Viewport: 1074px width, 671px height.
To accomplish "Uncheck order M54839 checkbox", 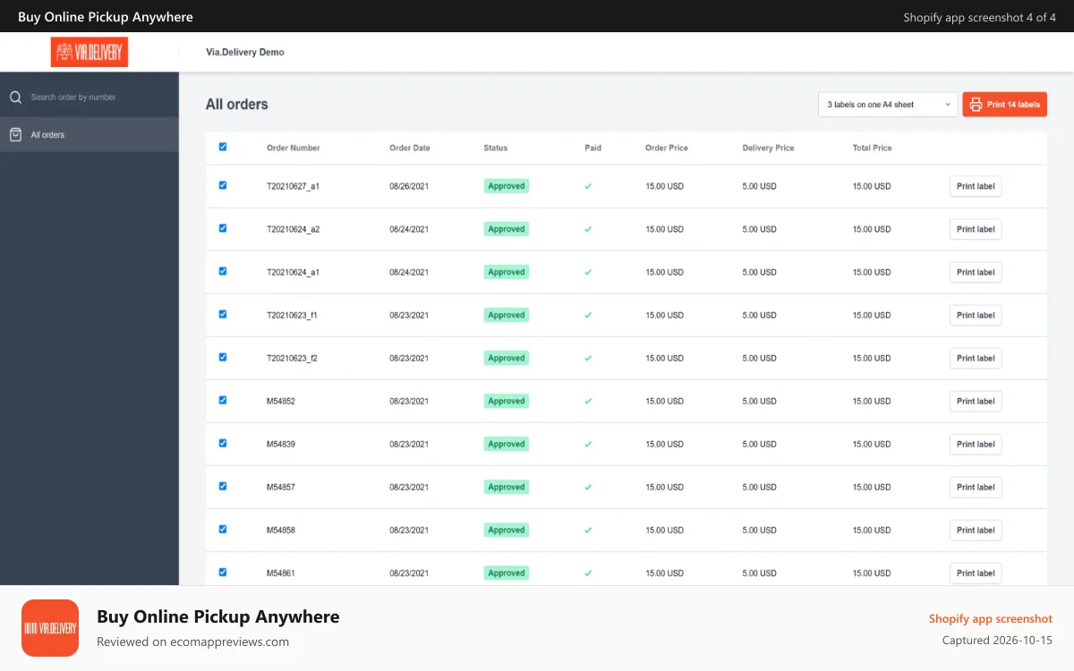I will (x=223, y=443).
